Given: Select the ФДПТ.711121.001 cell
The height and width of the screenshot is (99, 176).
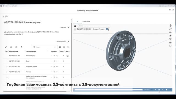Looking at the screenshot, I should pos(15,67).
